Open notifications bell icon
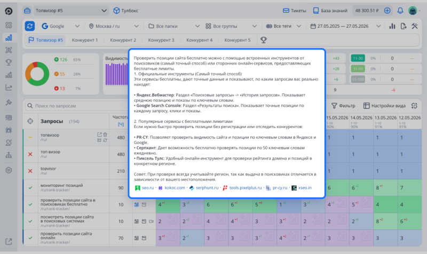 pos(400,11)
